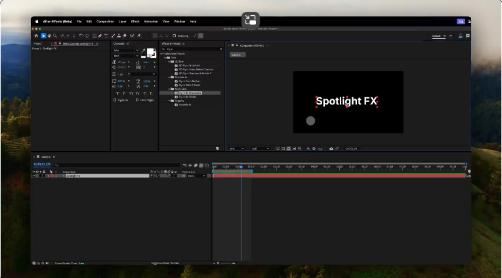Select the Hand tool
The height and width of the screenshot is (278, 502).
tap(49, 36)
